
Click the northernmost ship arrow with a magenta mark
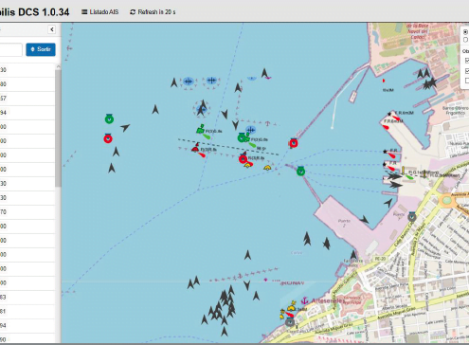tap(264, 73)
